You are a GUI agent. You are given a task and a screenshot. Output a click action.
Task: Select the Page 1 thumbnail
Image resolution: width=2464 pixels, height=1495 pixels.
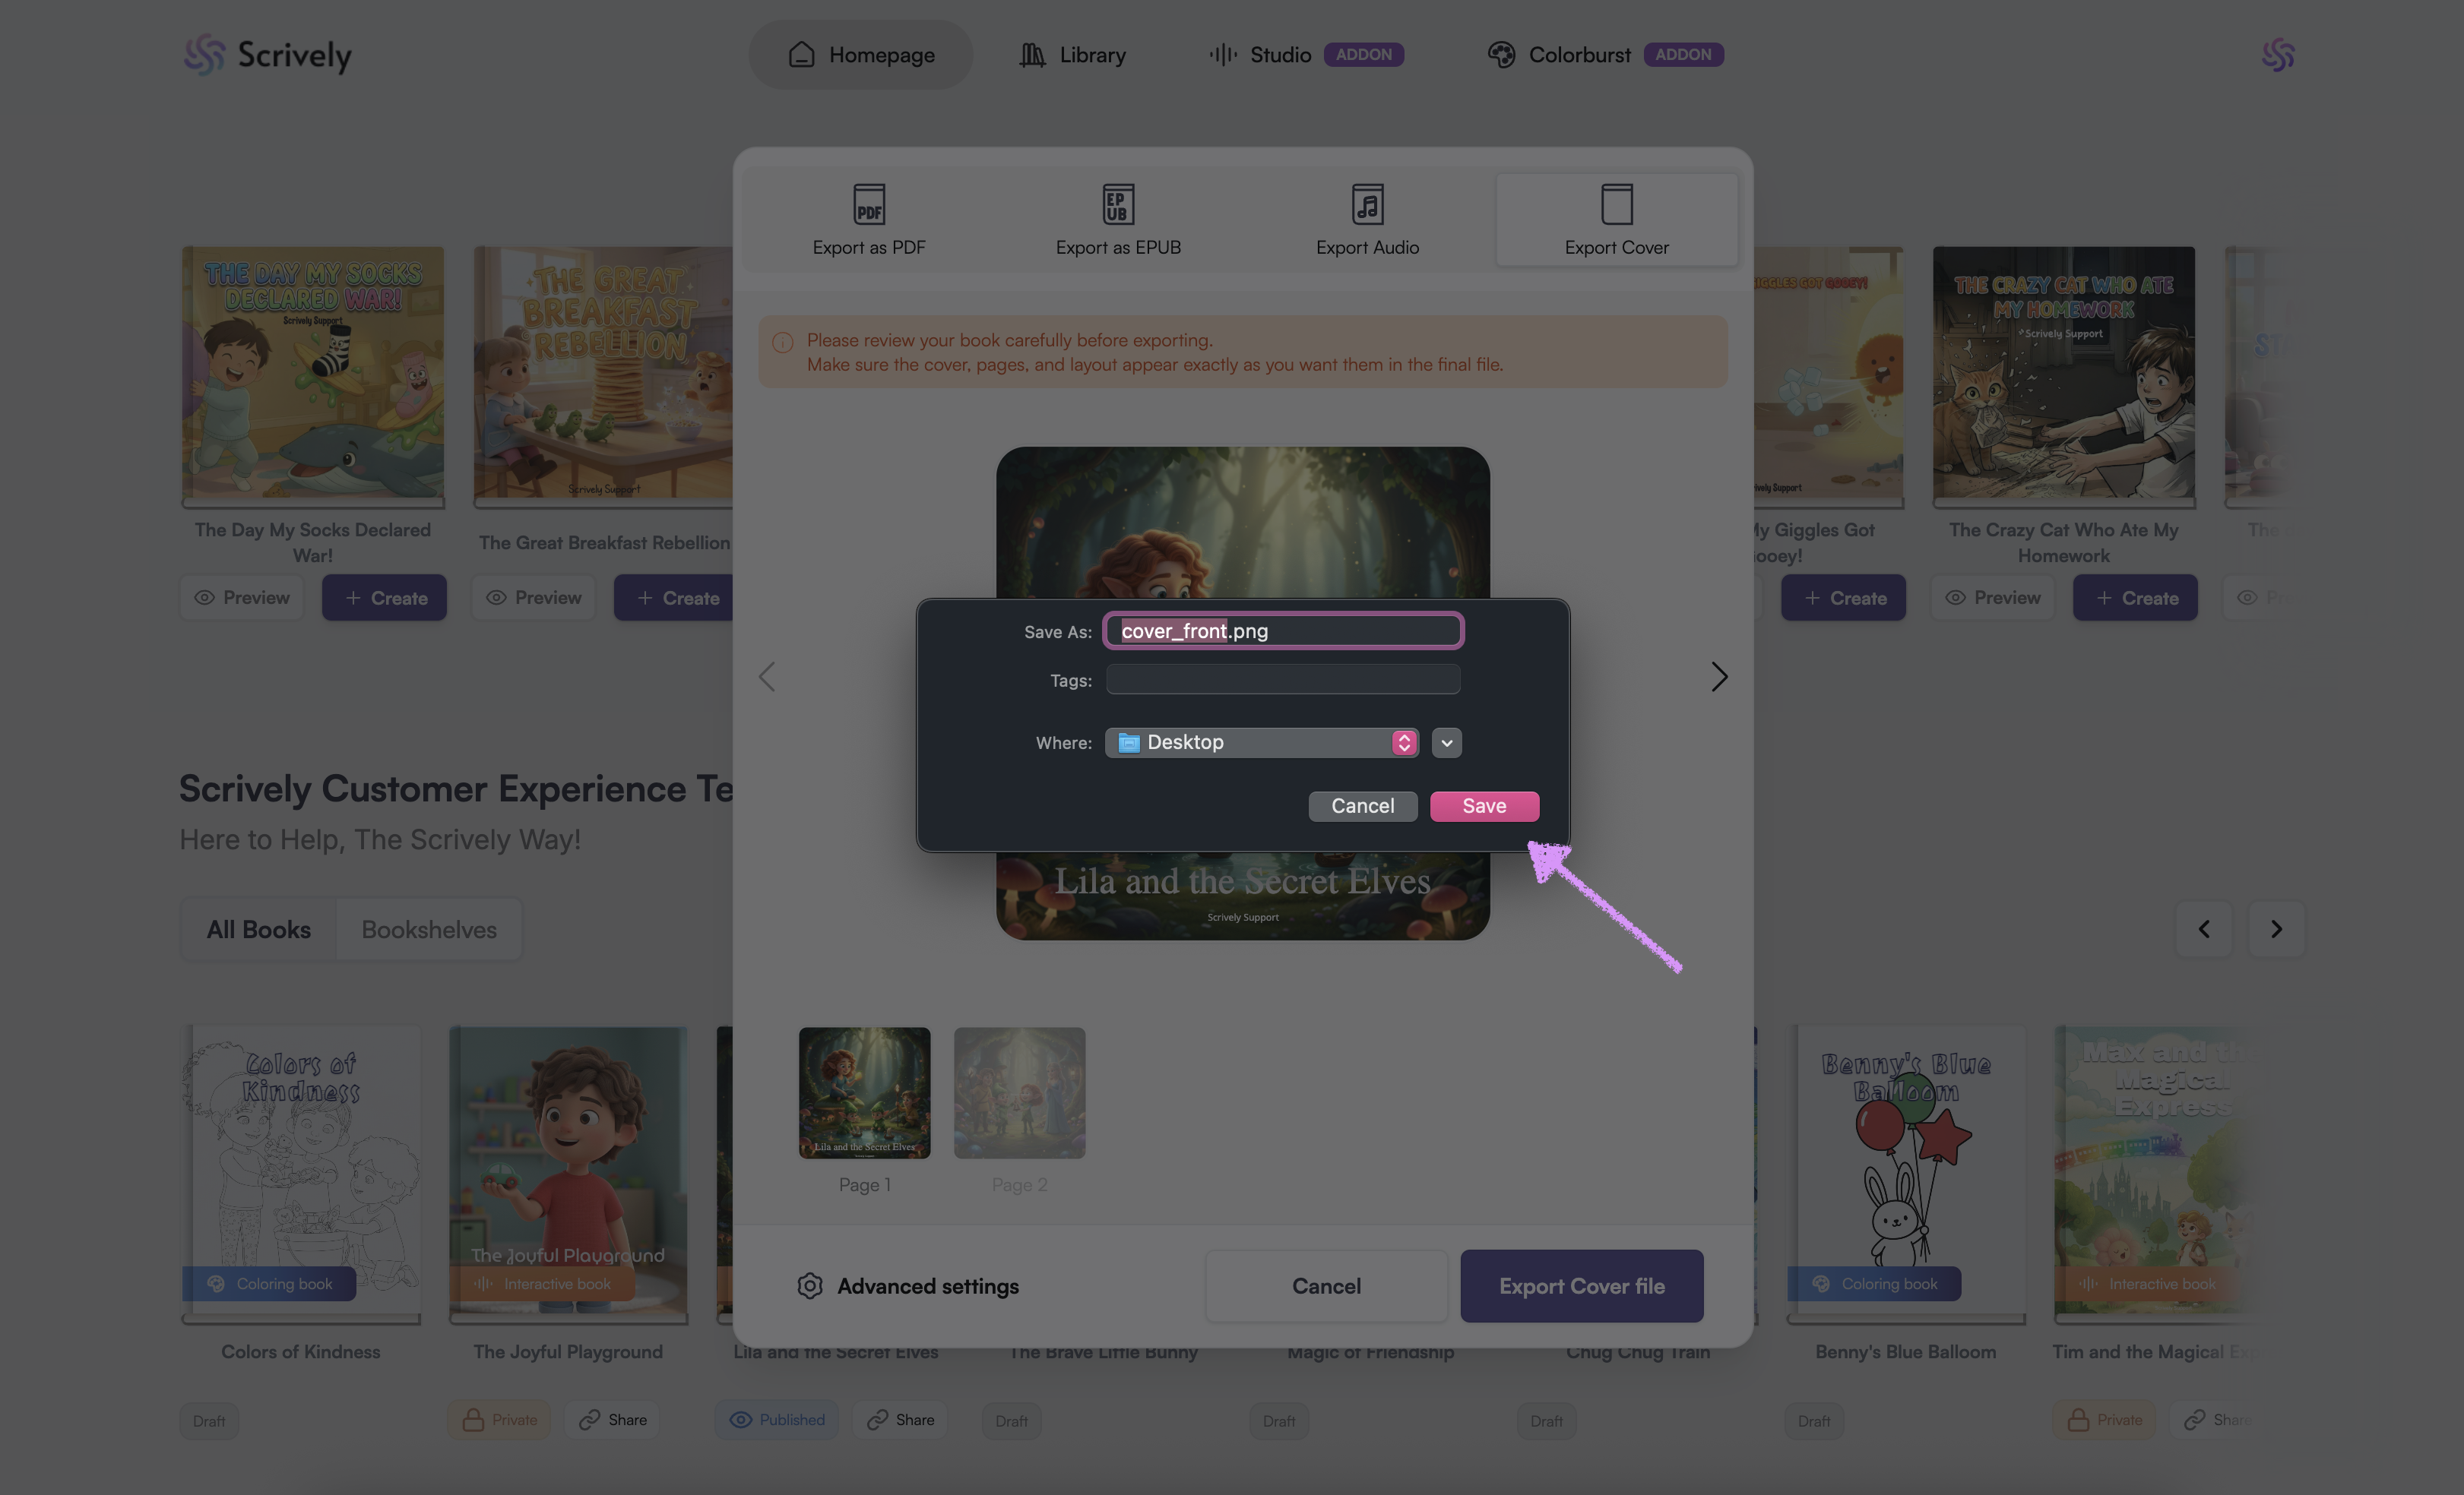tap(864, 1093)
